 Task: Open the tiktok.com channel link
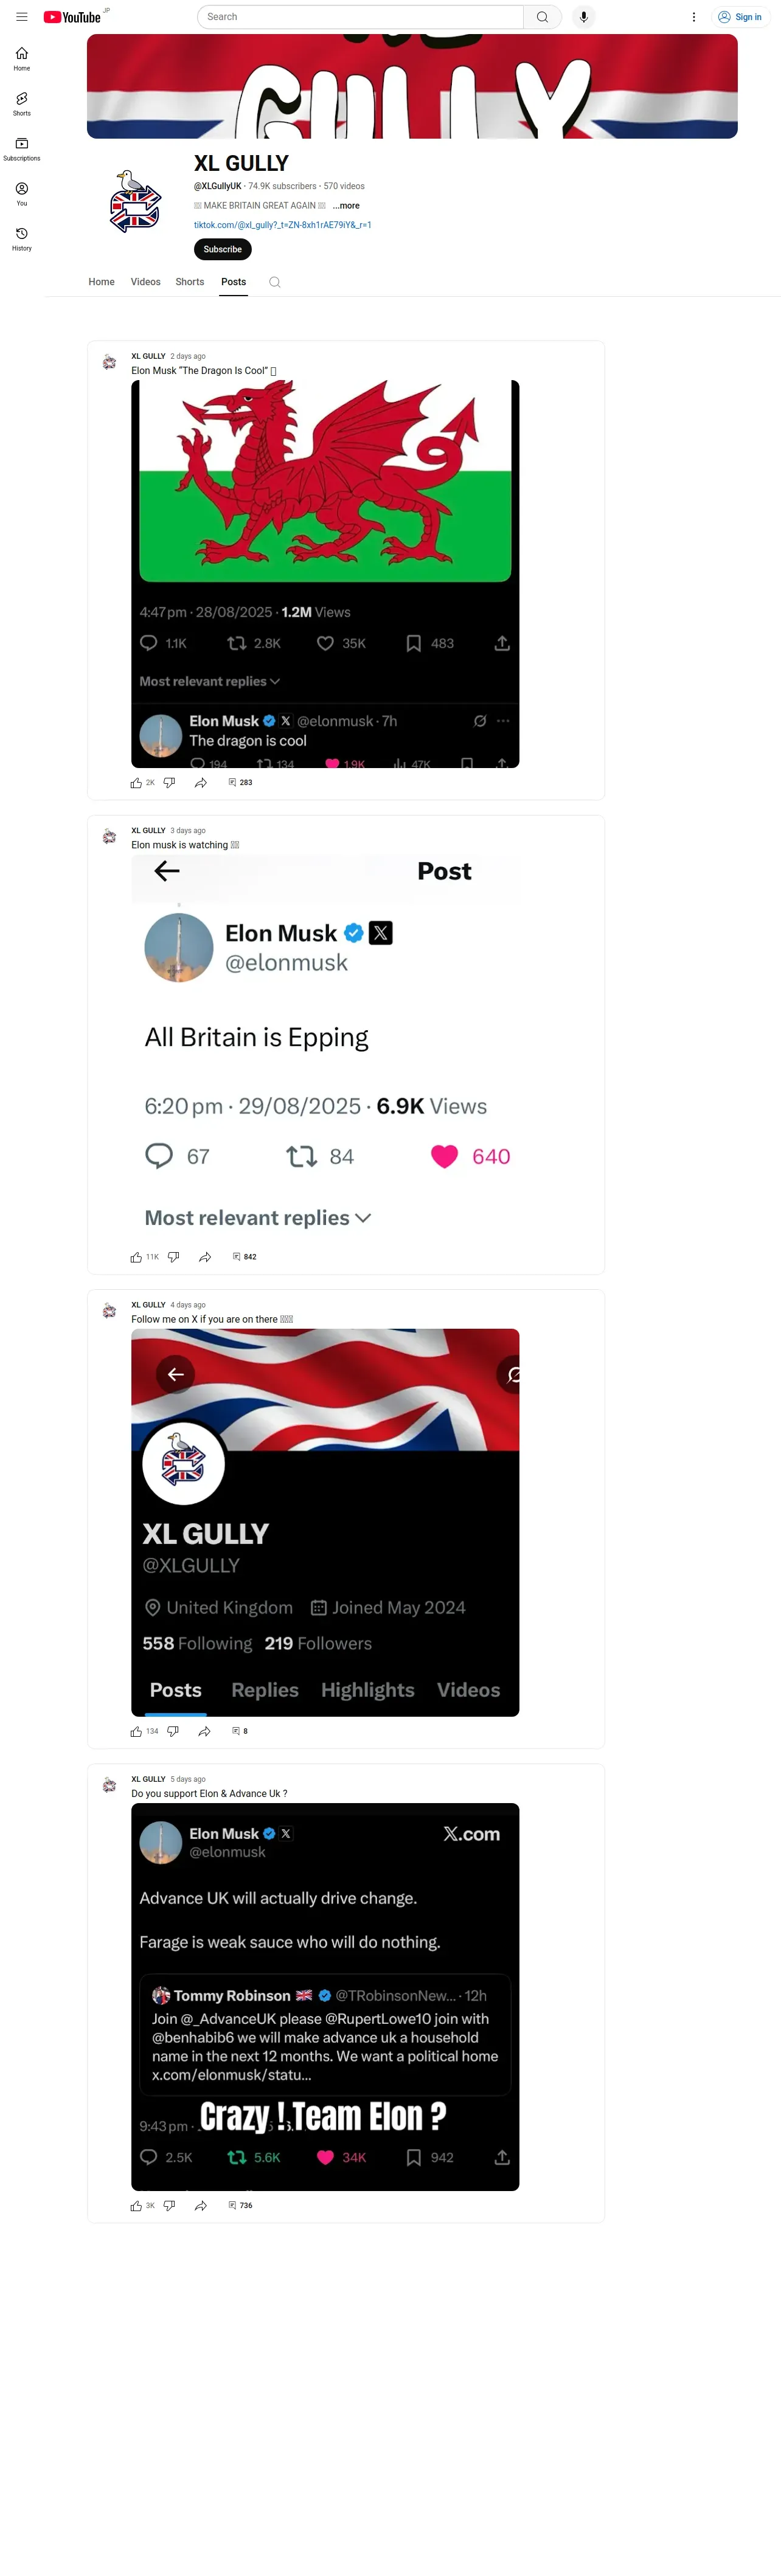pyautogui.click(x=282, y=225)
